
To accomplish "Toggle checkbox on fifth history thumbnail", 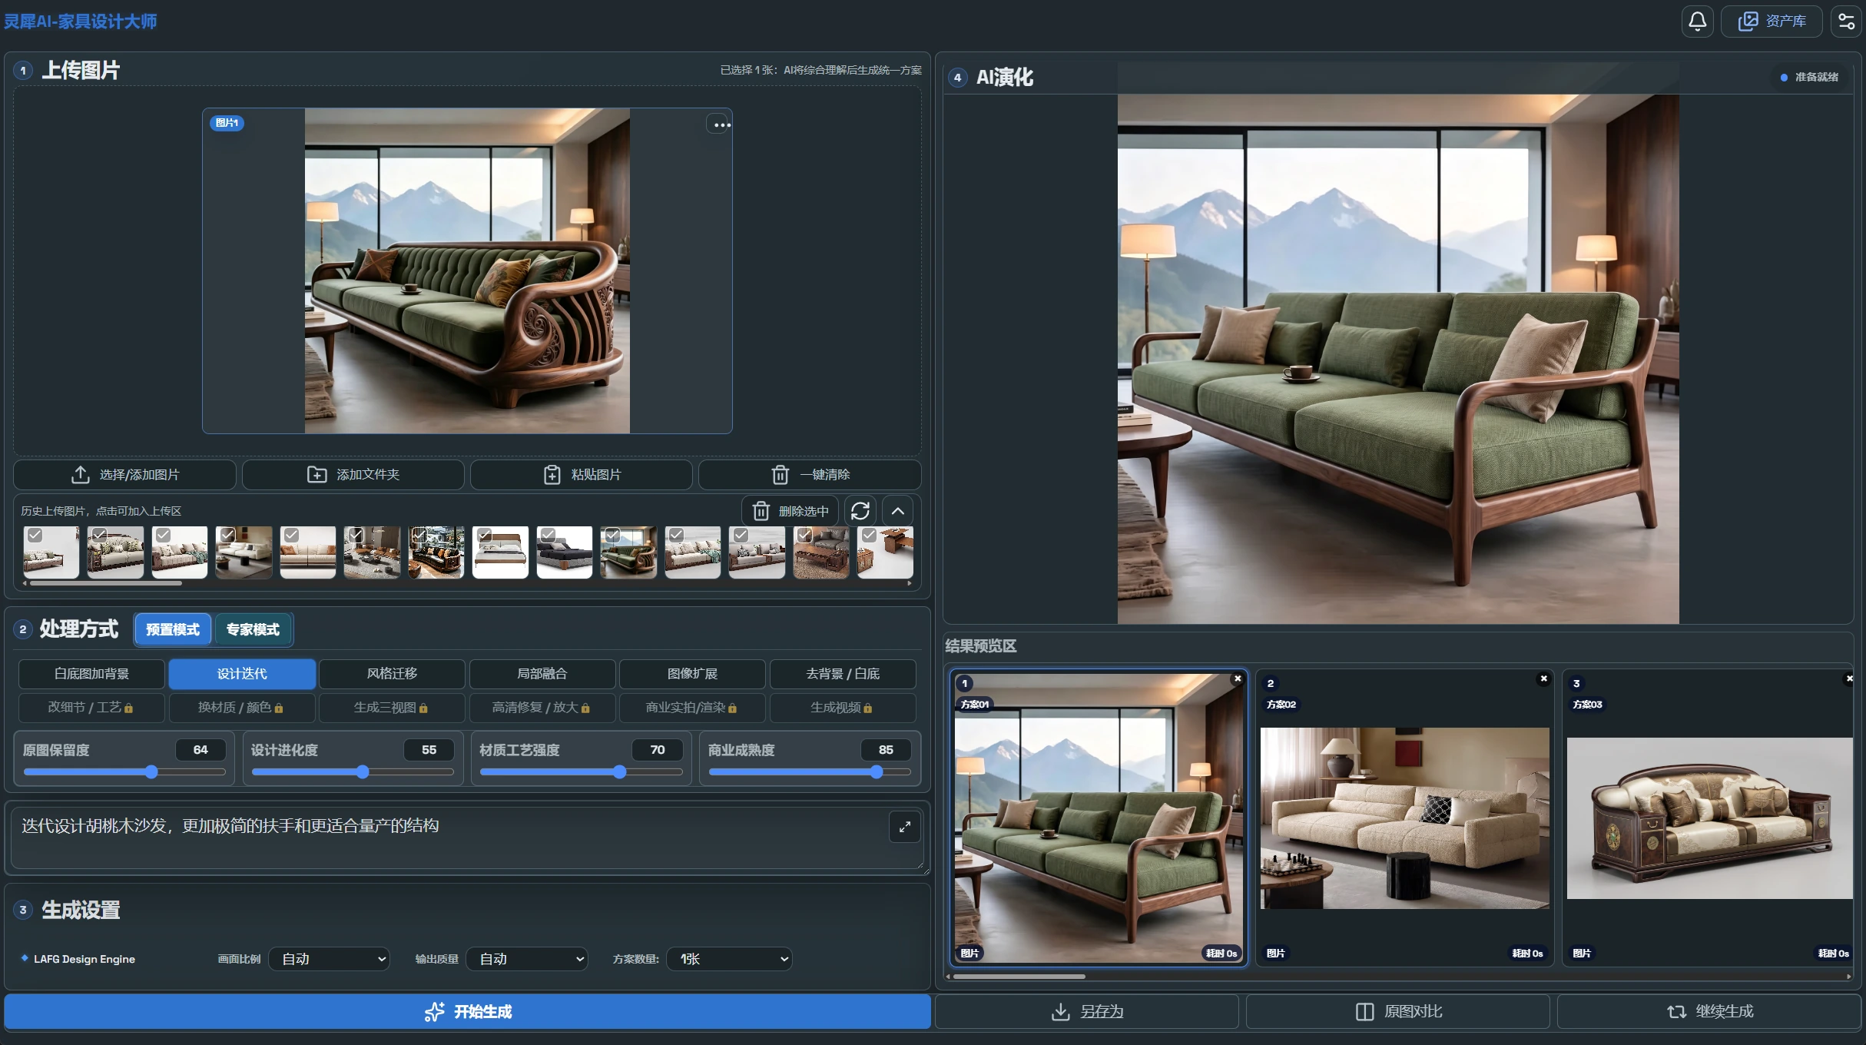I will [291, 535].
